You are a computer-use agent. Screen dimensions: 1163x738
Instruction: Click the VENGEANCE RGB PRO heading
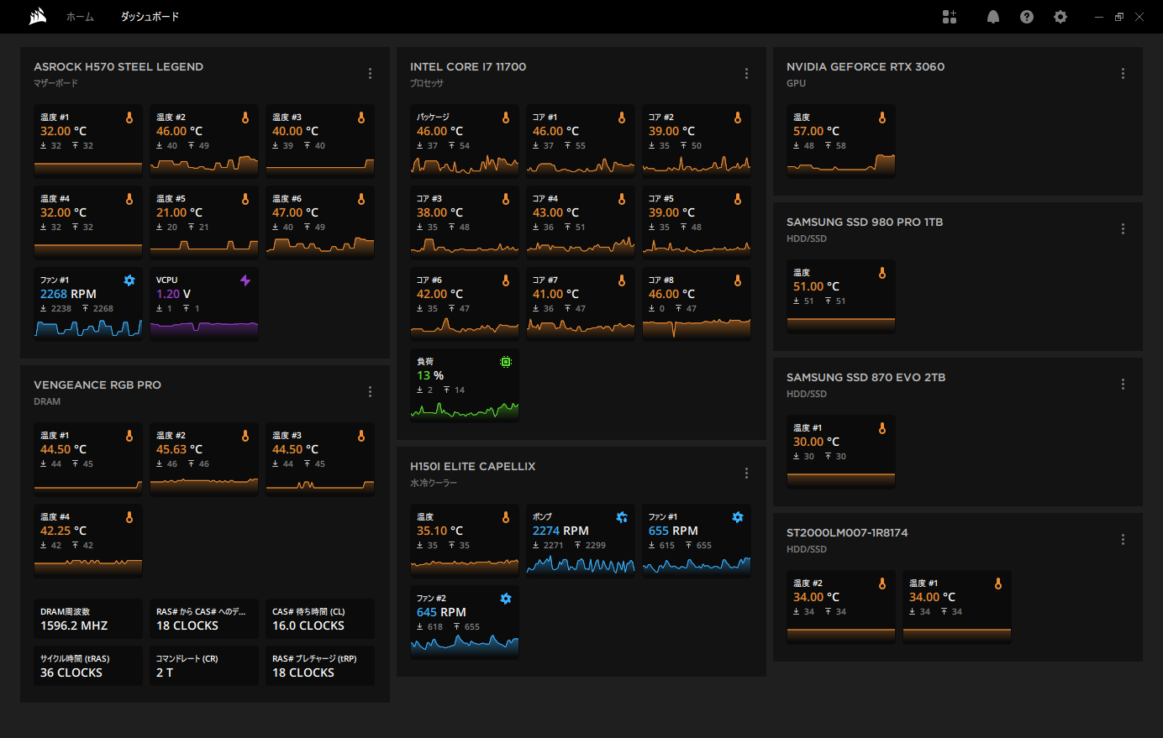[x=97, y=385]
